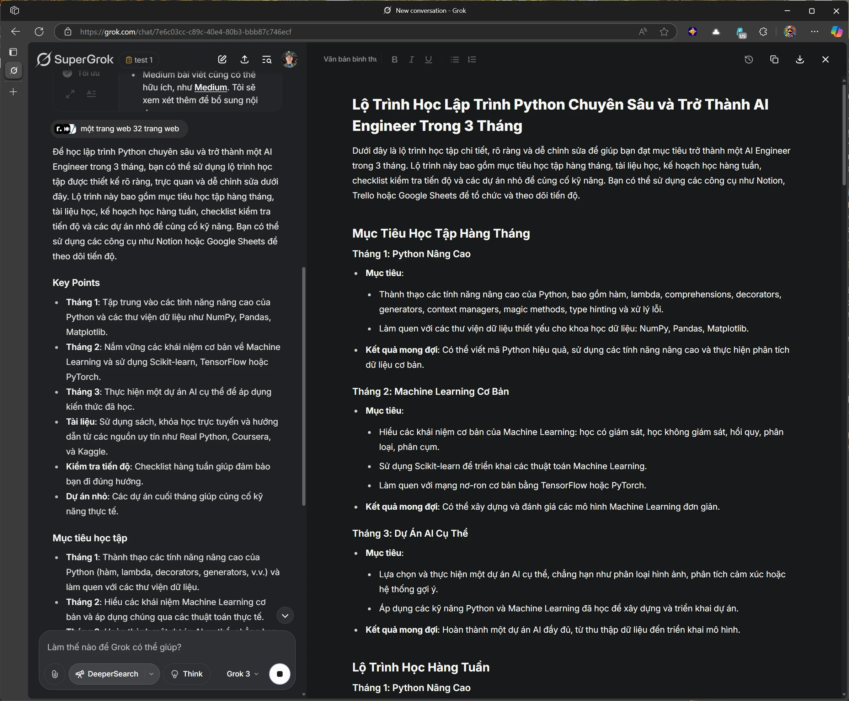The image size is (849, 701).
Task: Insert a numbered list
Action: point(472,59)
